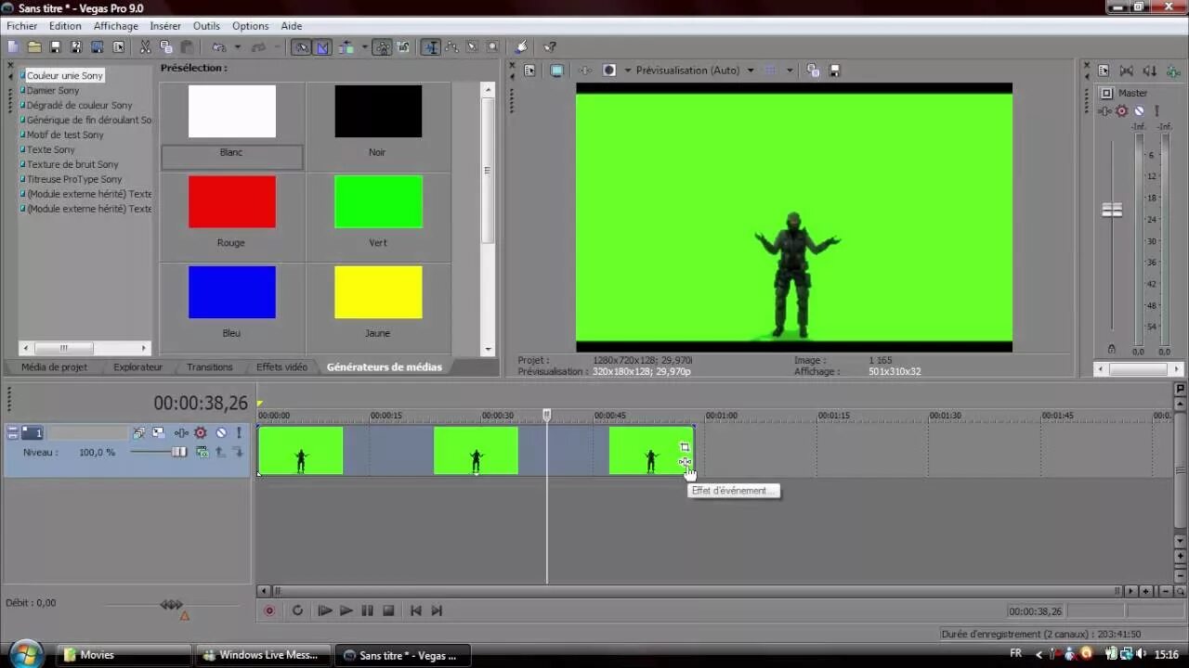The width and height of the screenshot is (1189, 668).
Task: Select the scissors Cut tool on the toolbar
Action: click(146, 46)
